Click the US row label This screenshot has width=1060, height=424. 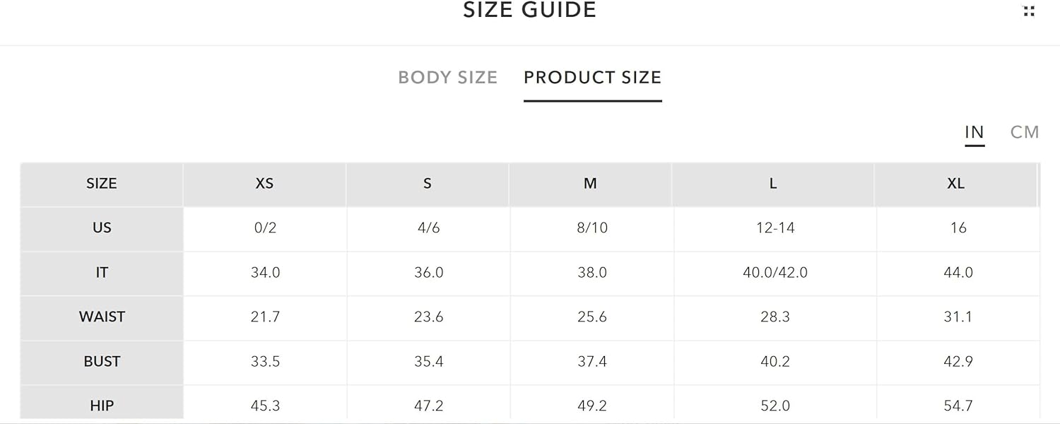[x=102, y=228]
